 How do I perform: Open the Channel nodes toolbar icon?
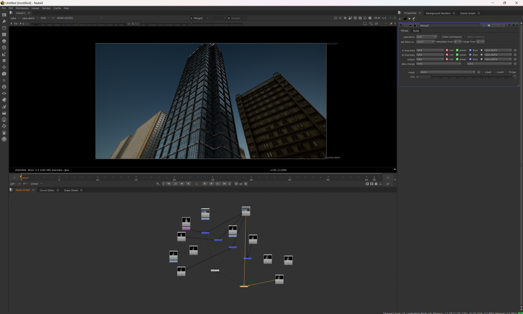pos(4,34)
